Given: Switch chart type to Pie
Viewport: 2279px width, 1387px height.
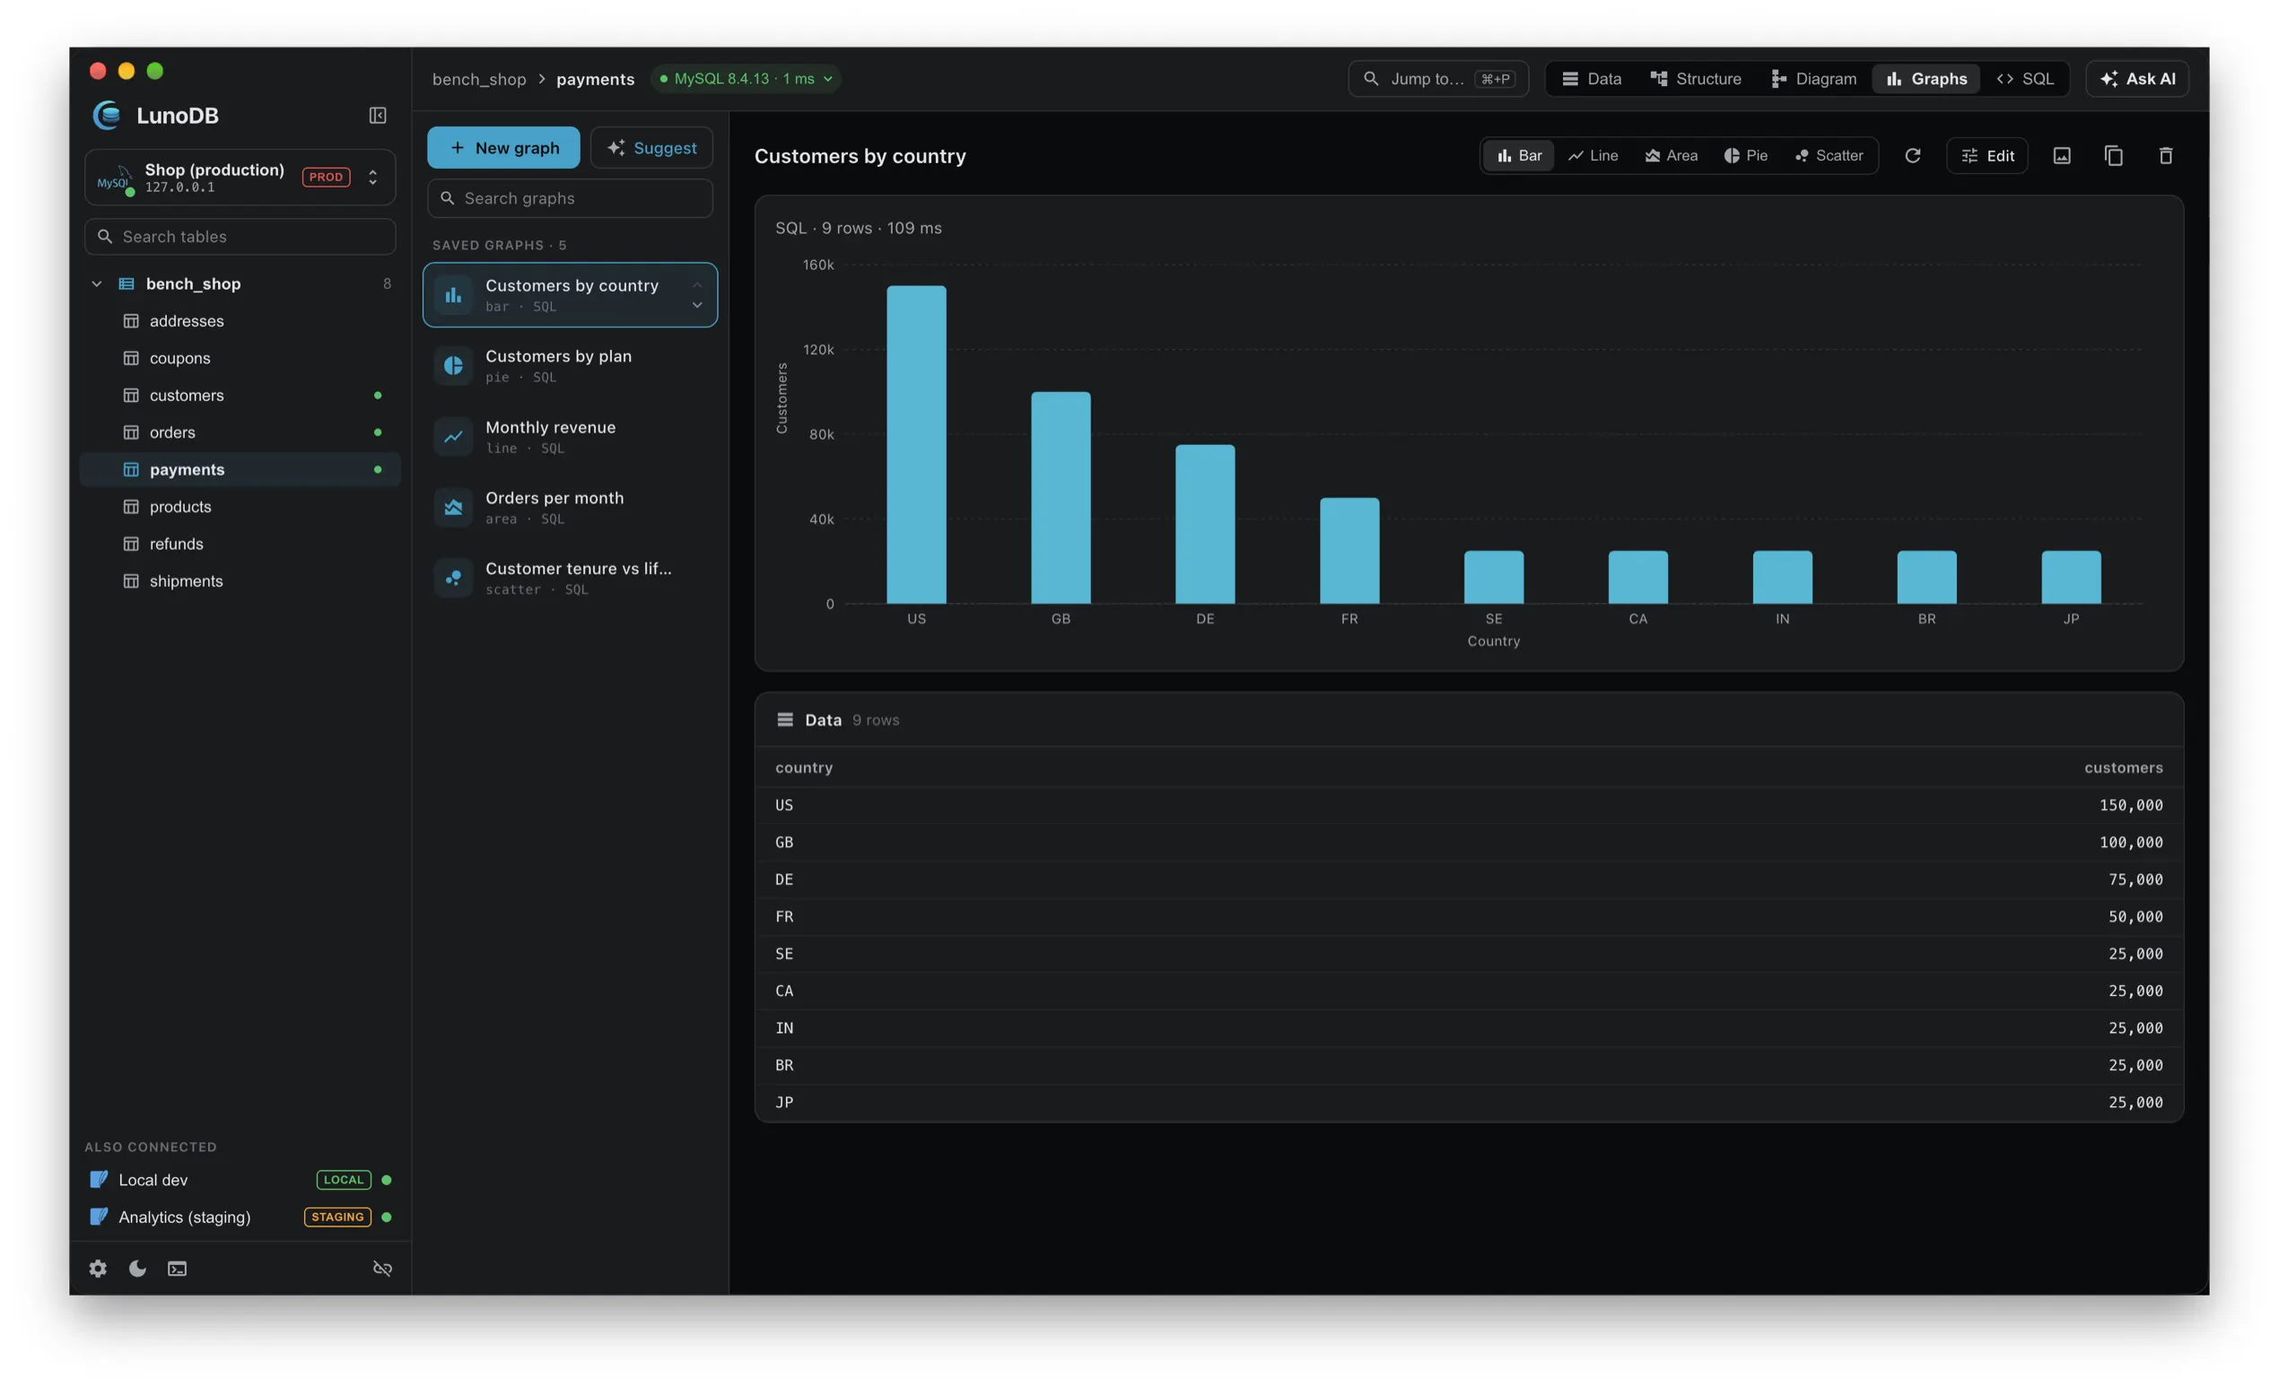Looking at the screenshot, I should click(x=1745, y=155).
